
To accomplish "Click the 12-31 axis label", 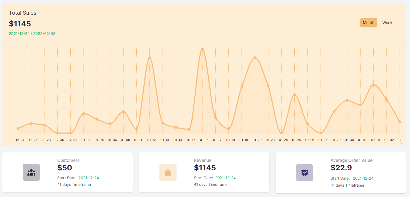I will click(x=72, y=140).
